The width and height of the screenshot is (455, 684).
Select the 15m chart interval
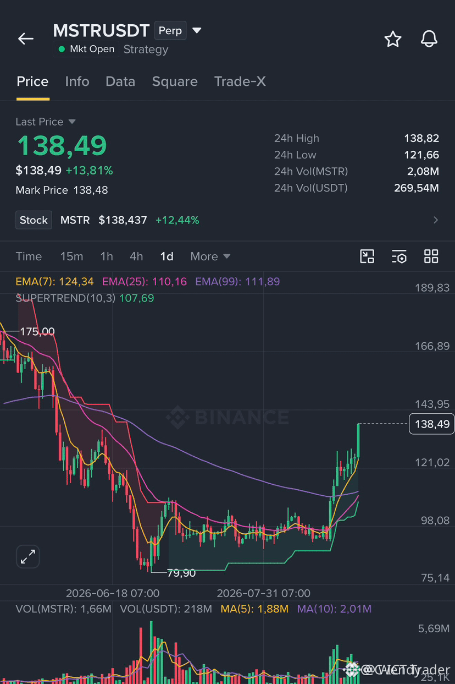[71, 256]
